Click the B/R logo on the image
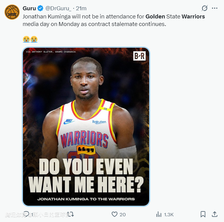 pyautogui.click(x=139, y=56)
